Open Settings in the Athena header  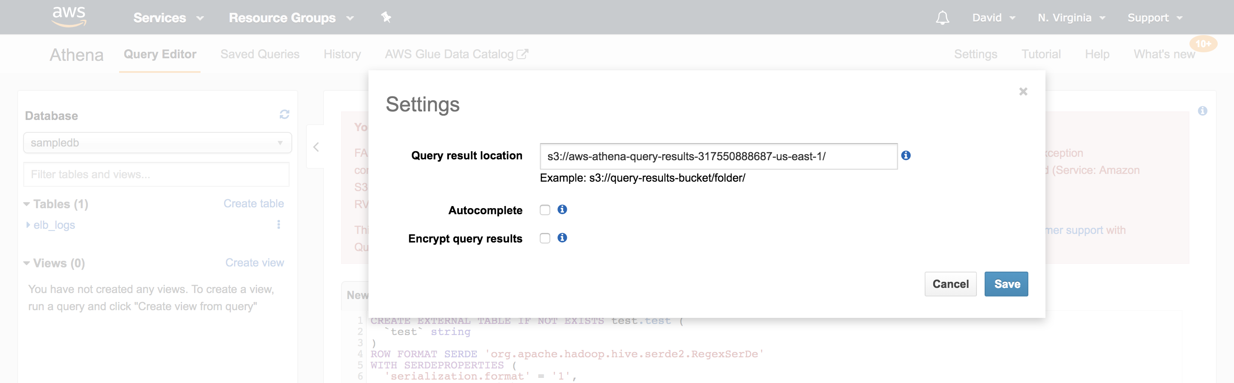[x=975, y=54]
